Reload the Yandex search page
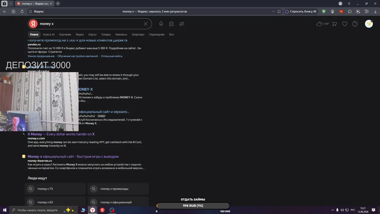This screenshot has width=380, height=214. (22, 12)
